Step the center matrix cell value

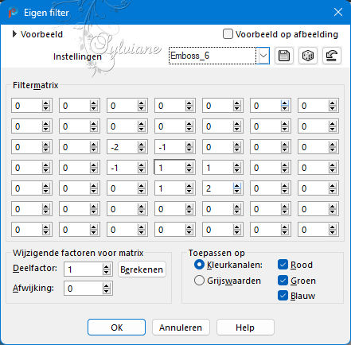(x=189, y=168)
